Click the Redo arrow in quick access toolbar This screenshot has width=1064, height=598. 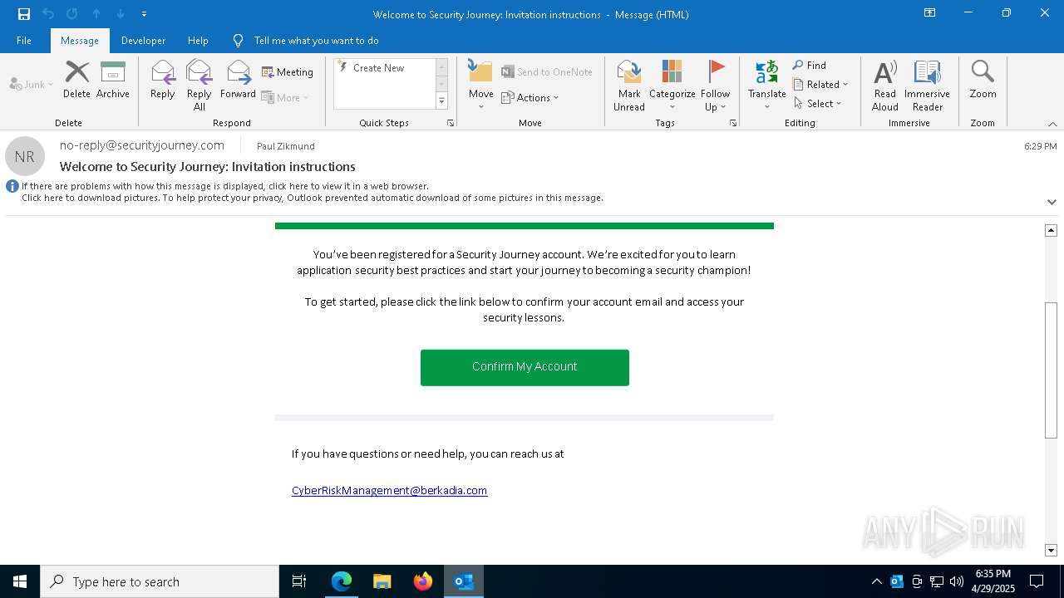[x=72, y=14]
